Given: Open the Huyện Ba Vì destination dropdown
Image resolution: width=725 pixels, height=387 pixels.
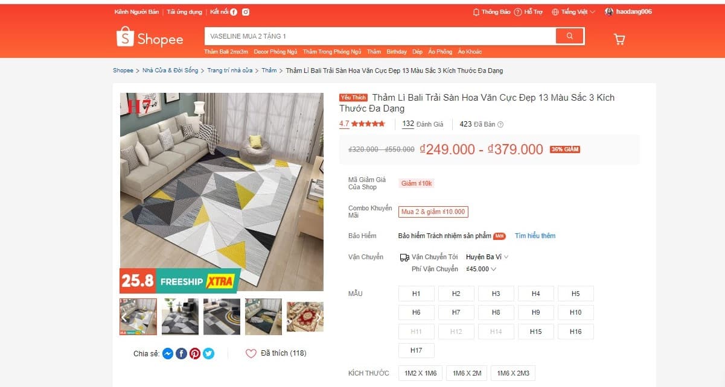Looking at the screenshot, I should pos(487,257).
